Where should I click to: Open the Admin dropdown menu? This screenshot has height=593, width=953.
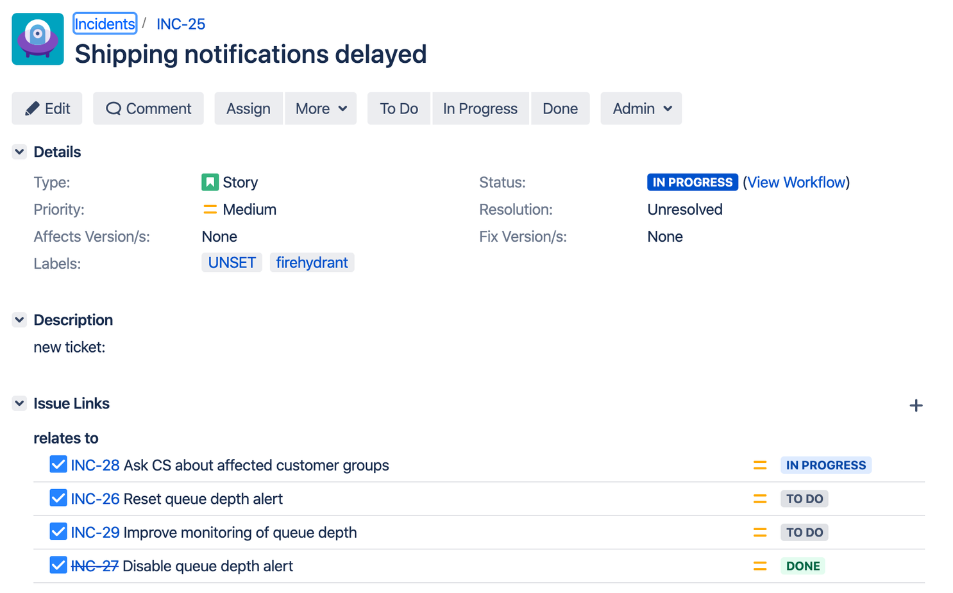tap(641, 108)
